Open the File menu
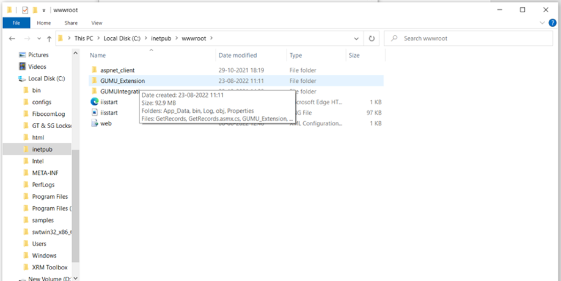This screenshot has height=281, width=561. pyautogui.click(x=16, y=23)
